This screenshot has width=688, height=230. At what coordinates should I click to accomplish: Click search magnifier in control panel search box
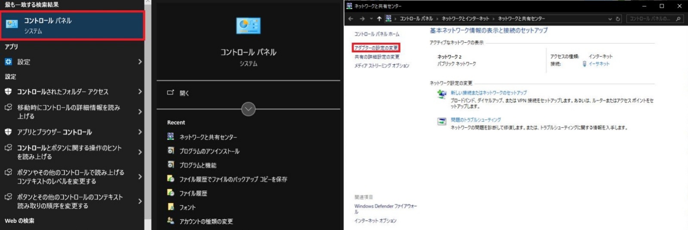click(678, 19)
